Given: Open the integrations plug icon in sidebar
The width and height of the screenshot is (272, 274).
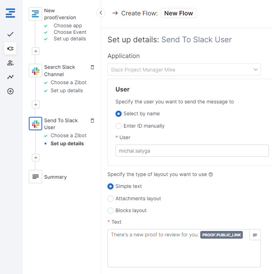Looking at the screenshot, I should coord(10,48).
